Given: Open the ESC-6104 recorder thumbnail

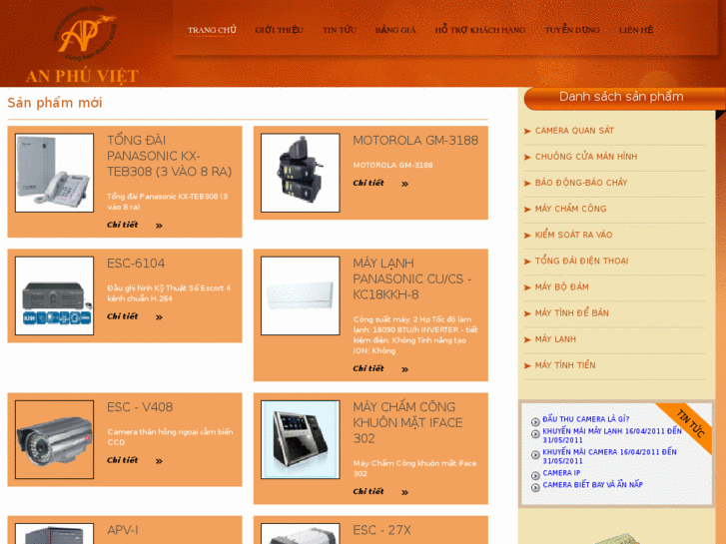Looking at the screenshot, I should pyautogui.click(x=55, y=295).
